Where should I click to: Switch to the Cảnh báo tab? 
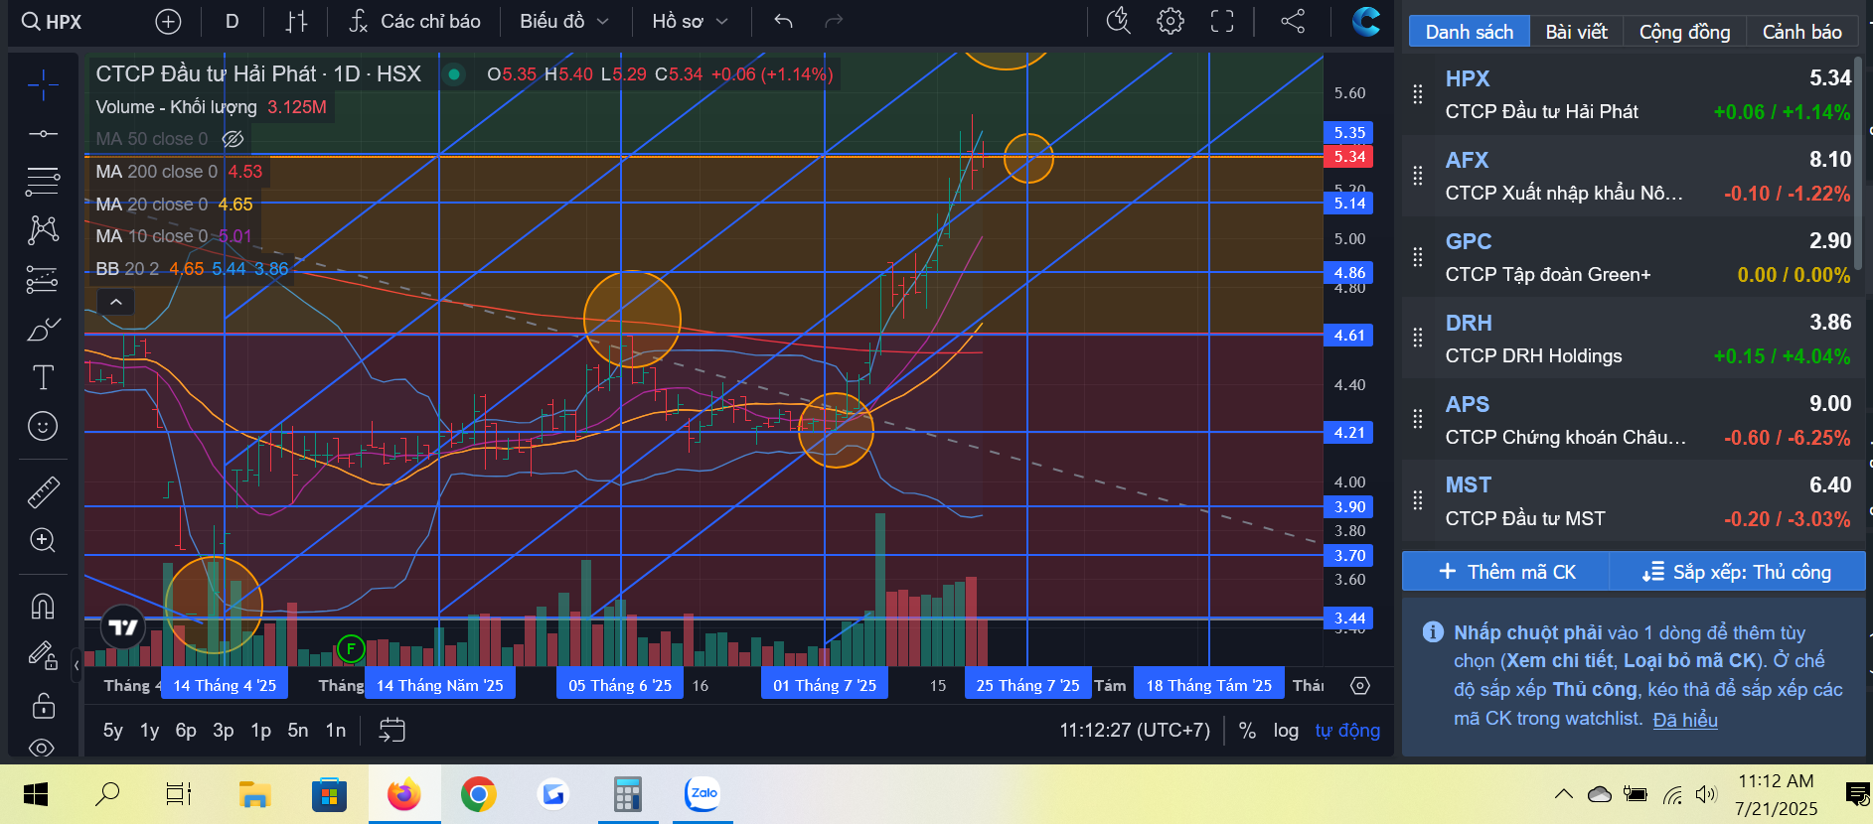tap(1801, 32)
